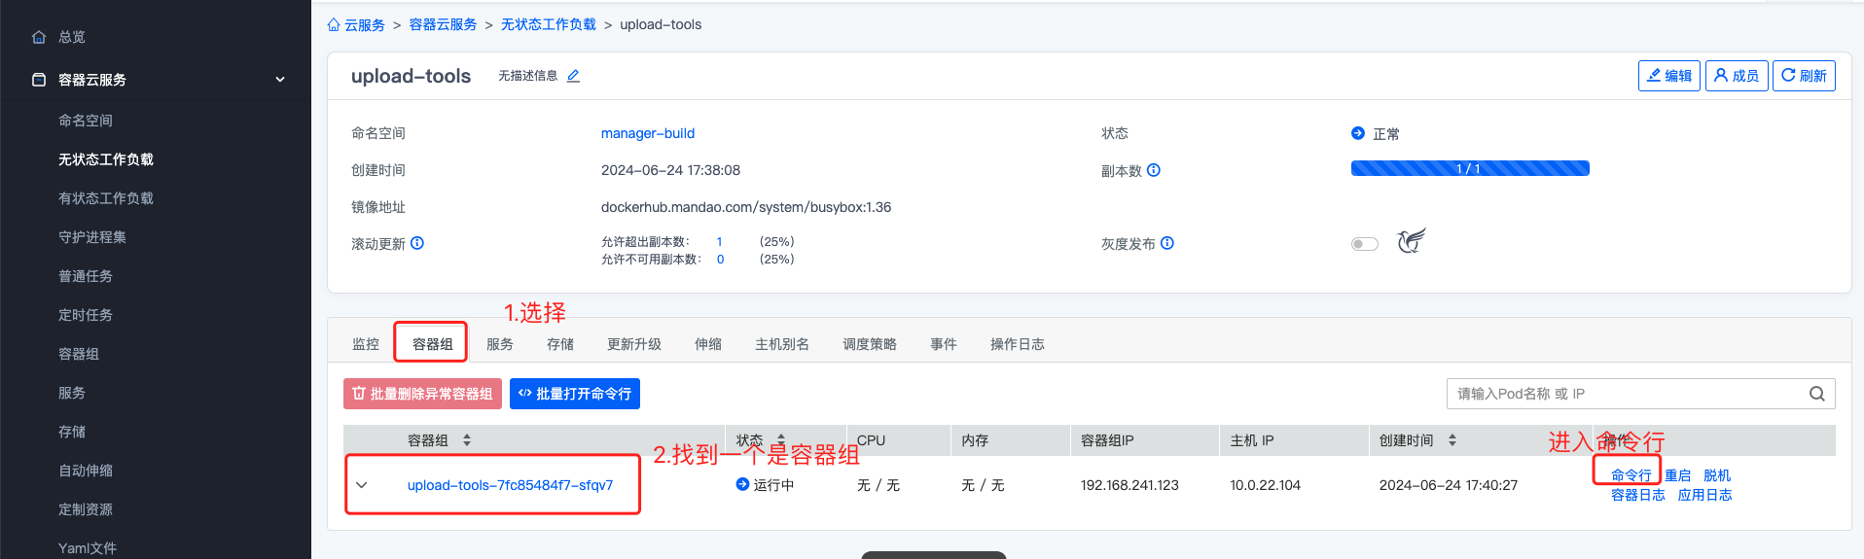Click the breadcrumb home icon
1864x559 pixels.
(334, 24)
